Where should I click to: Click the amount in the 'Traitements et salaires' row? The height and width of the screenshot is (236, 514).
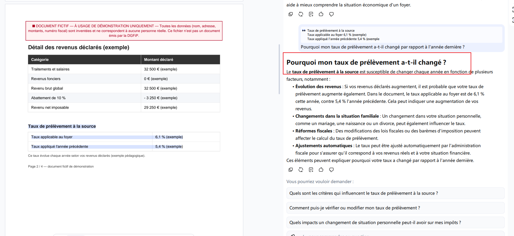click(180, 69)
